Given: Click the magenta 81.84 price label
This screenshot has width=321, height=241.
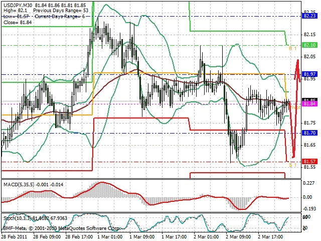Looking at the screenshot, I should 309,104.
